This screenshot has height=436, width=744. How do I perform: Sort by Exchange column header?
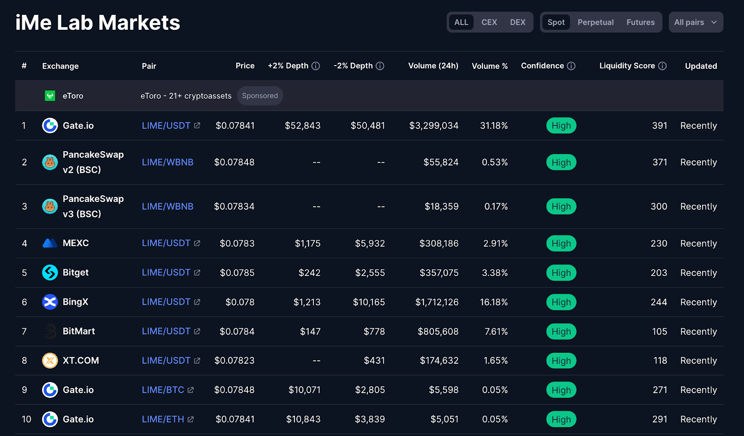(x=60, y=66)
